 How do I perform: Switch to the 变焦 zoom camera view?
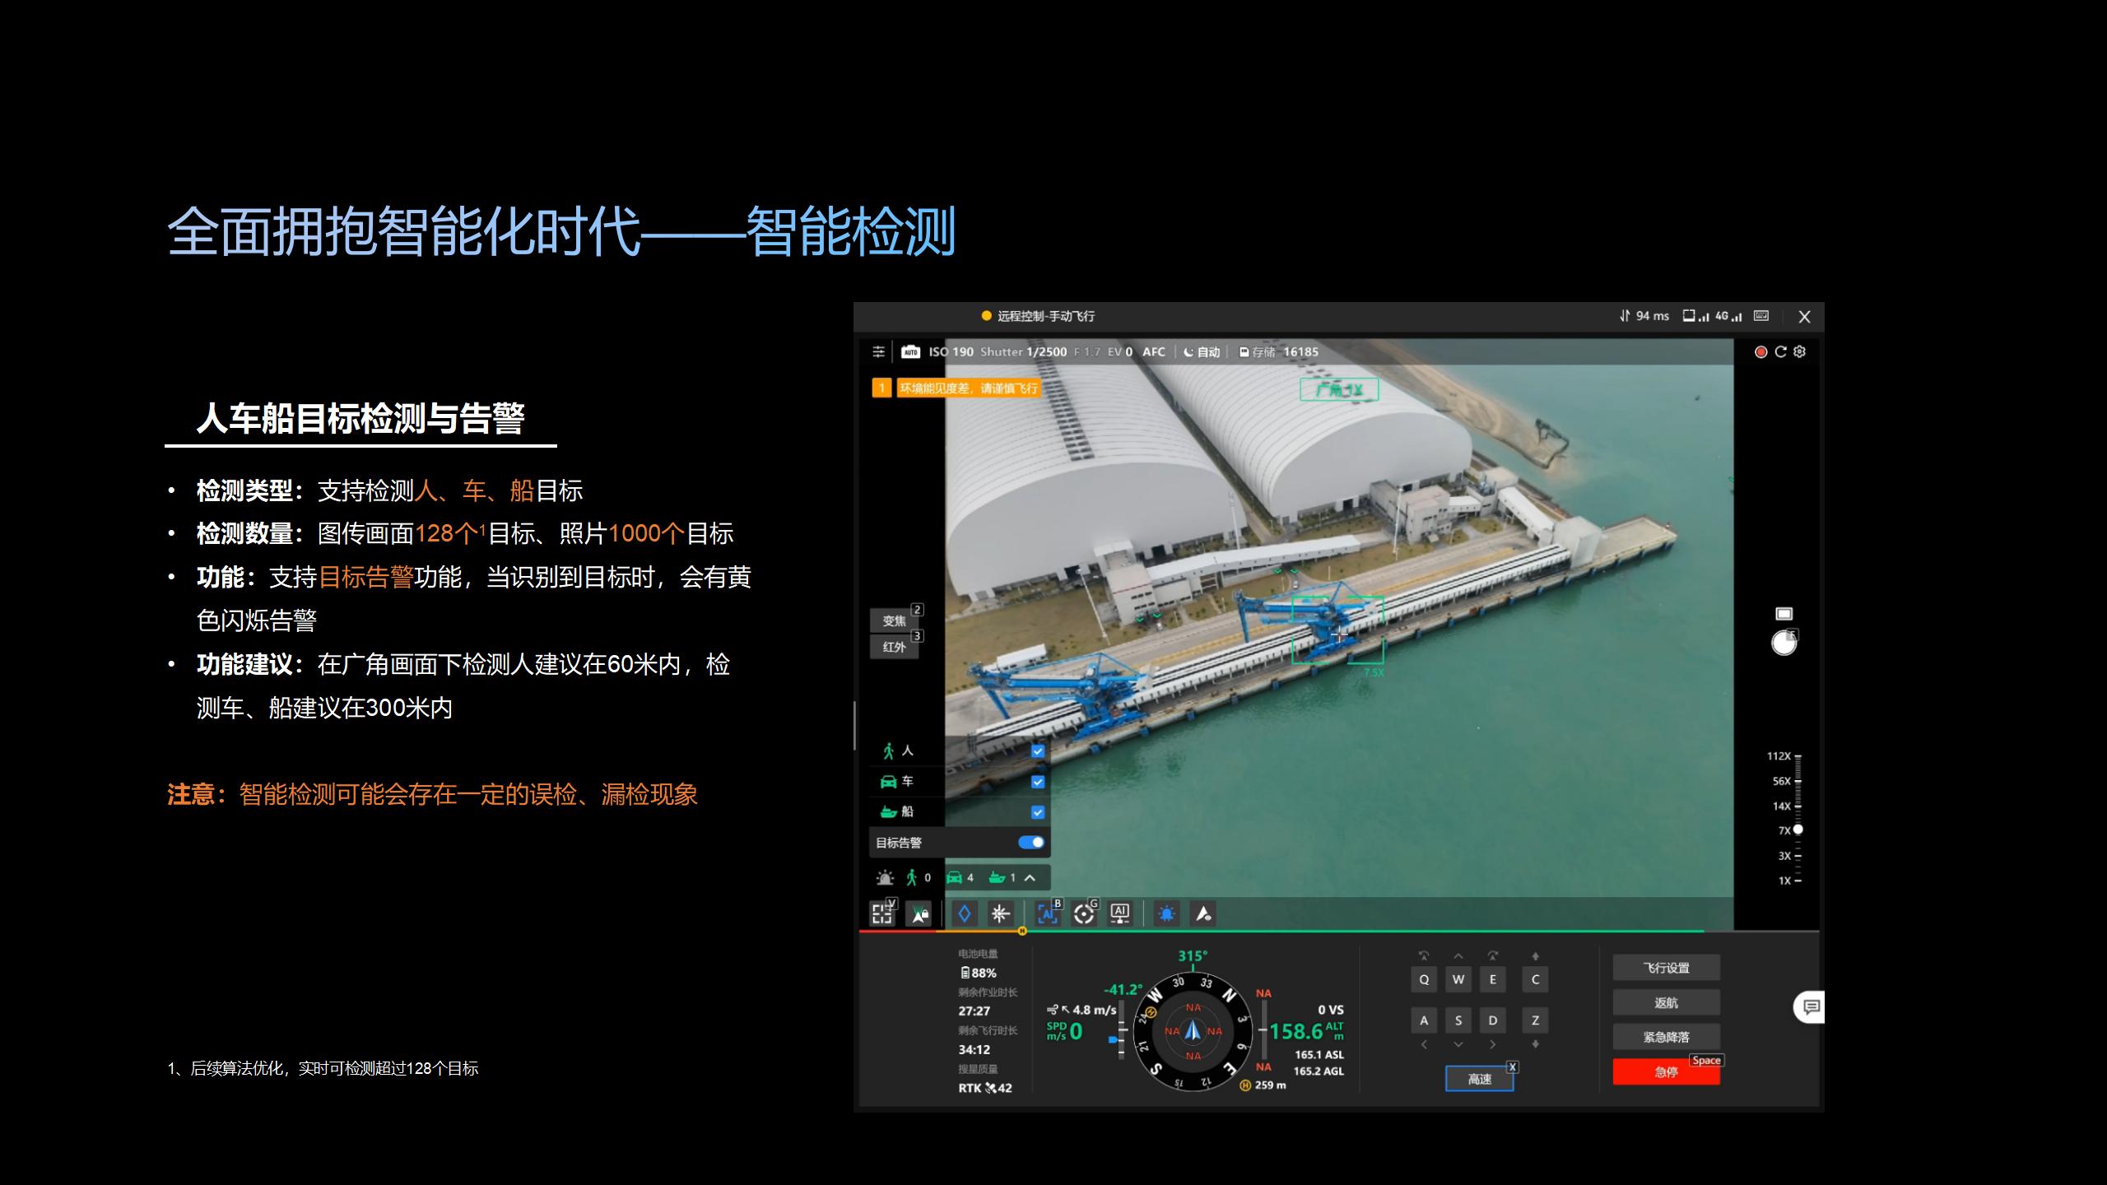(894, 621)
